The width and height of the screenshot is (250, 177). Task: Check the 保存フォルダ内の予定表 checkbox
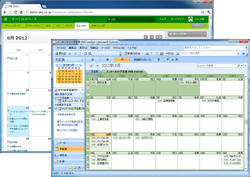tap(56, 101)
